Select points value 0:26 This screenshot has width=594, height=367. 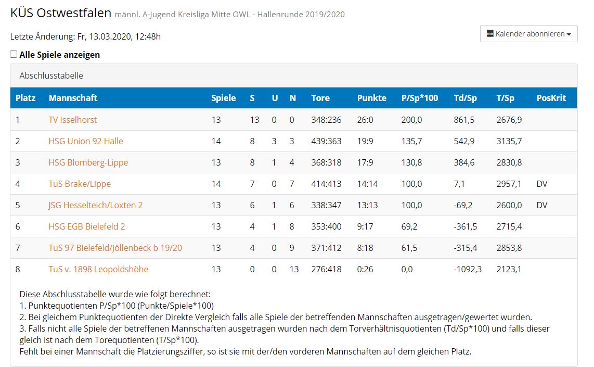click(365, 269)
